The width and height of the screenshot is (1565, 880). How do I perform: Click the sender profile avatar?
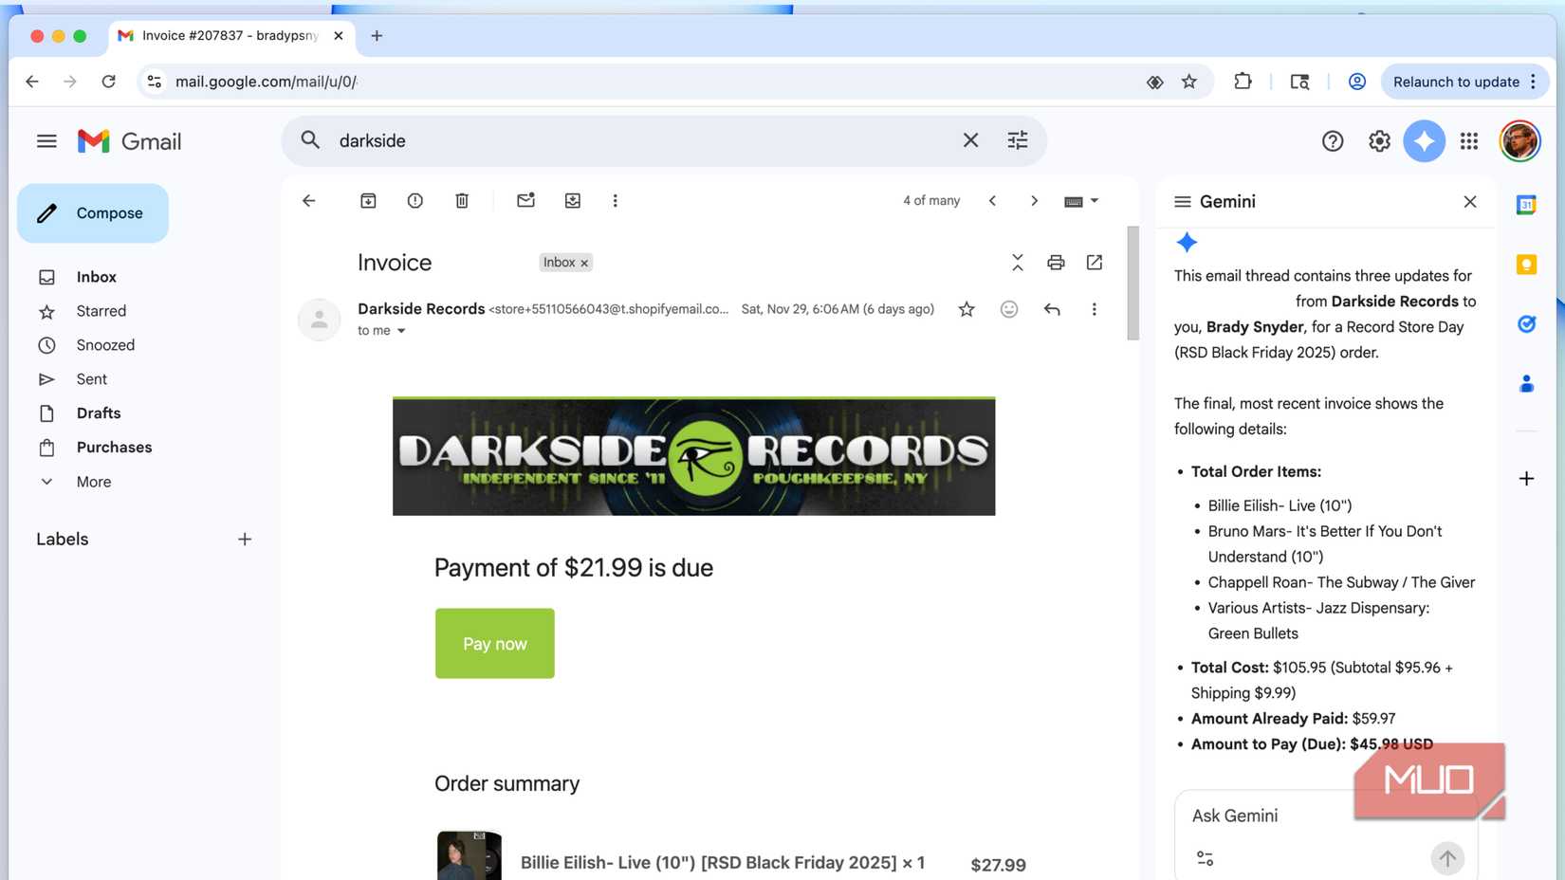(x=320, y=320)
